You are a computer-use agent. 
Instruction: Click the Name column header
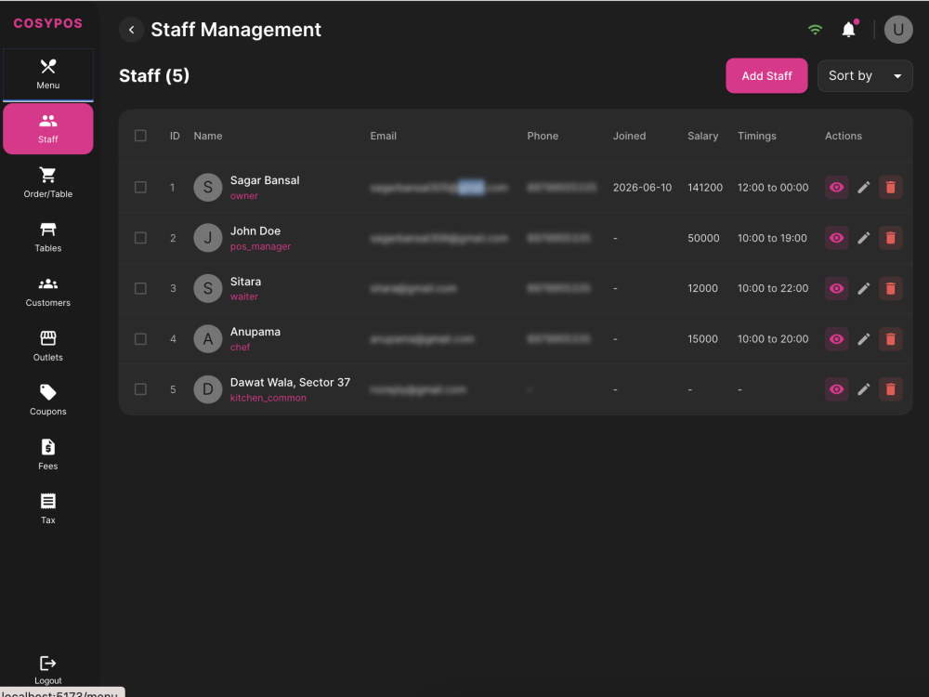click(208, 136)
